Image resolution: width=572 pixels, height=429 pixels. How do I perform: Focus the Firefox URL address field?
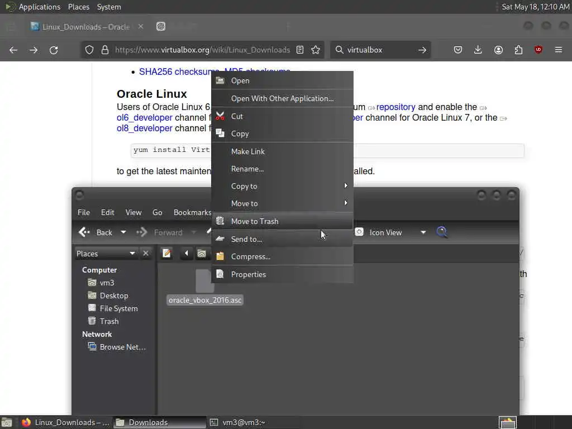(x=202, y=50)
